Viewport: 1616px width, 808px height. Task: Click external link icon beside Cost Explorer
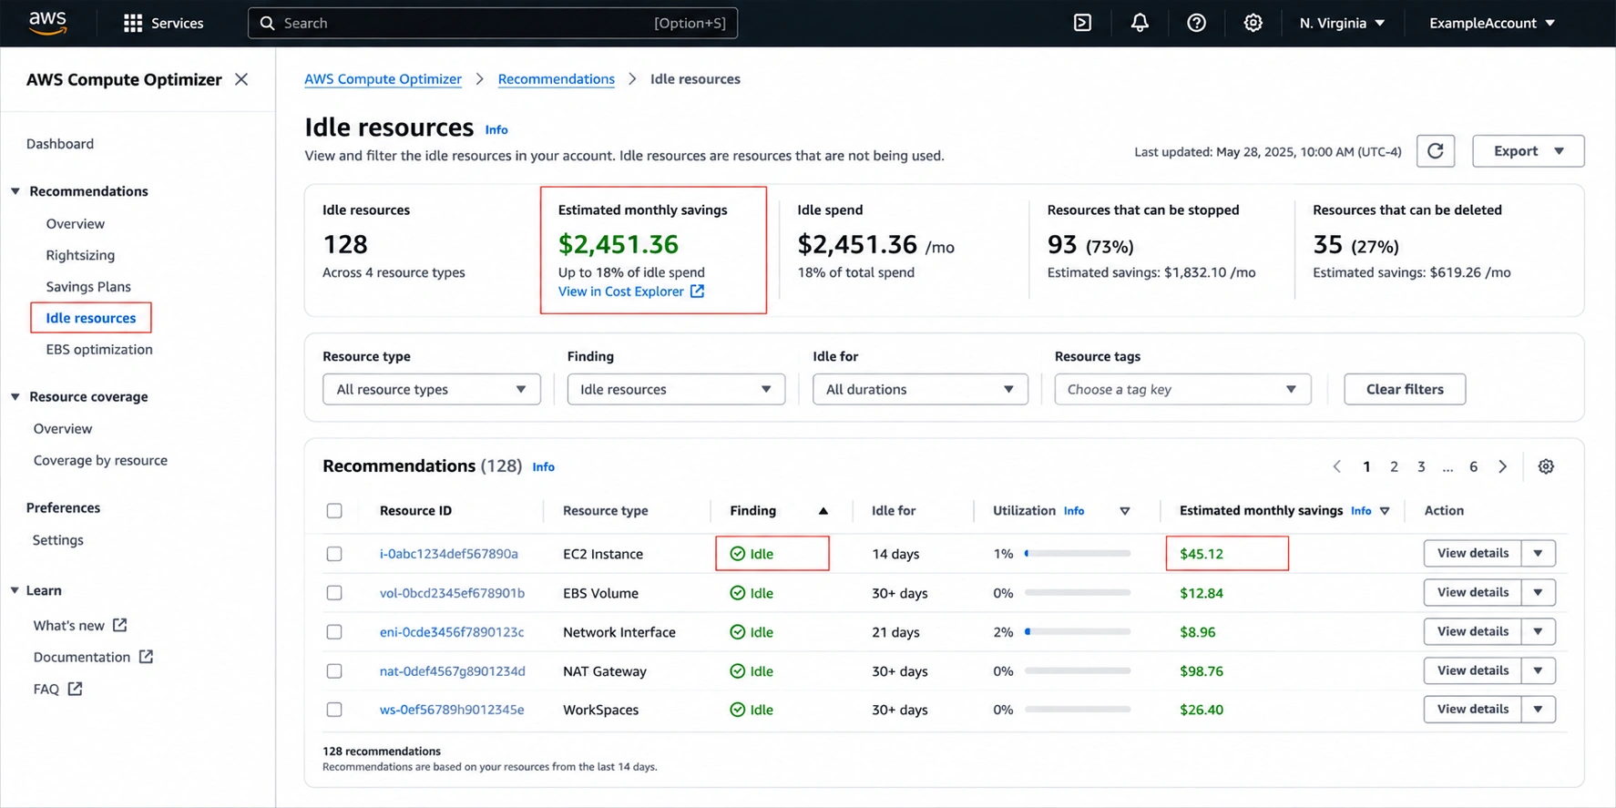coord(697,291)
